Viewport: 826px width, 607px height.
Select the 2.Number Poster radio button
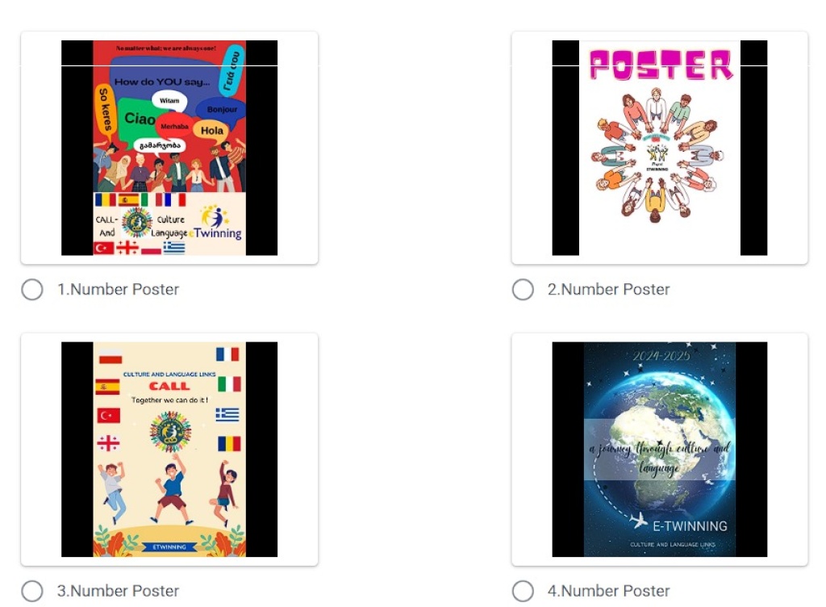tap(523, 289)
